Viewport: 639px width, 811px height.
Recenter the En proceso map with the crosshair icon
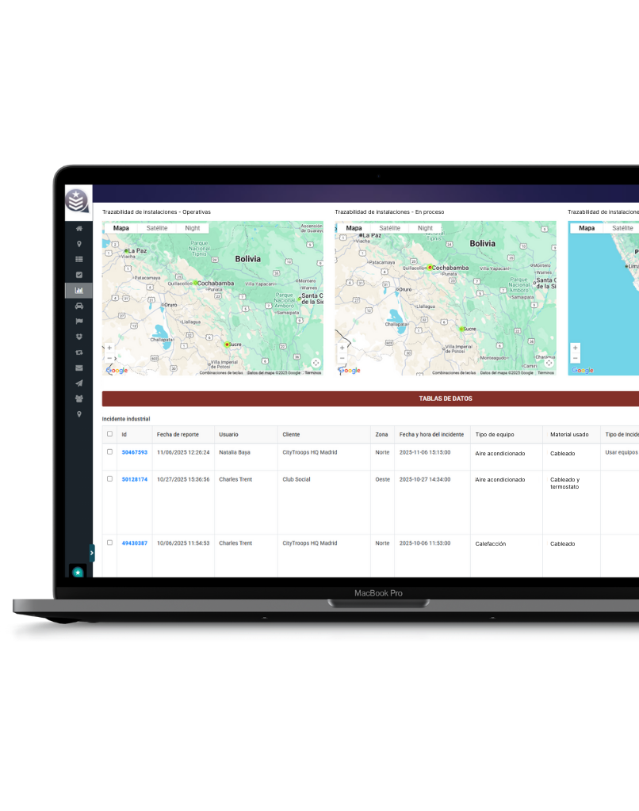coord(549,363)
